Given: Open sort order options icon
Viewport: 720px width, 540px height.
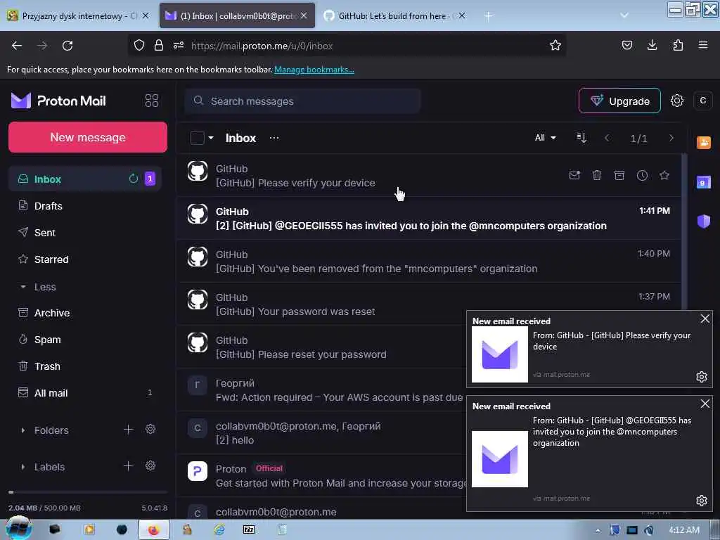Looking at the screenshot, I should tap(581, 138).
